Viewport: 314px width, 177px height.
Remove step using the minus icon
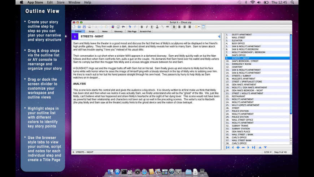pyautogui.click(x=243, y=147)
